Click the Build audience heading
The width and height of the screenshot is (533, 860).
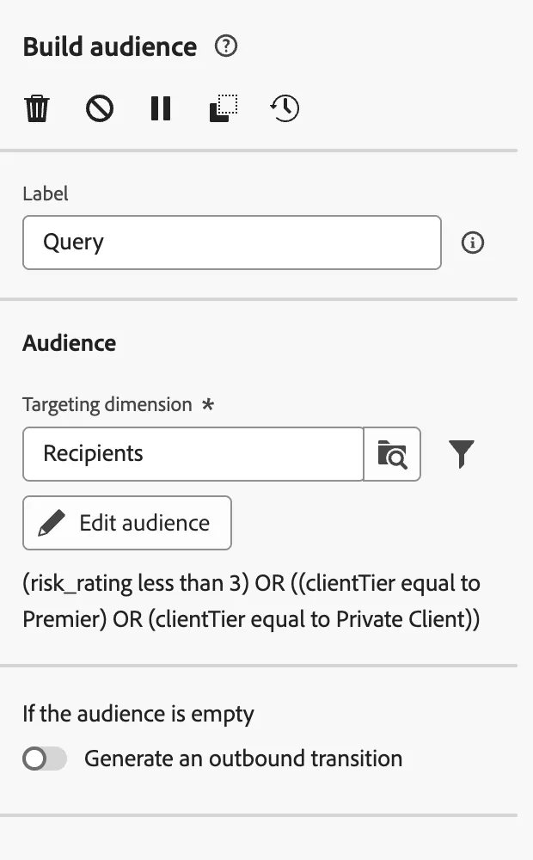110,46
